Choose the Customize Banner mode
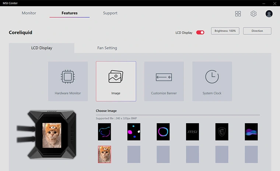Viewport: 280px width, 171px height. pos(164,81)
